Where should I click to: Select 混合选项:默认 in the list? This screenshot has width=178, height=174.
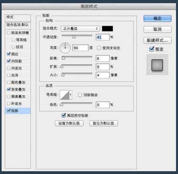pos(18,25)
